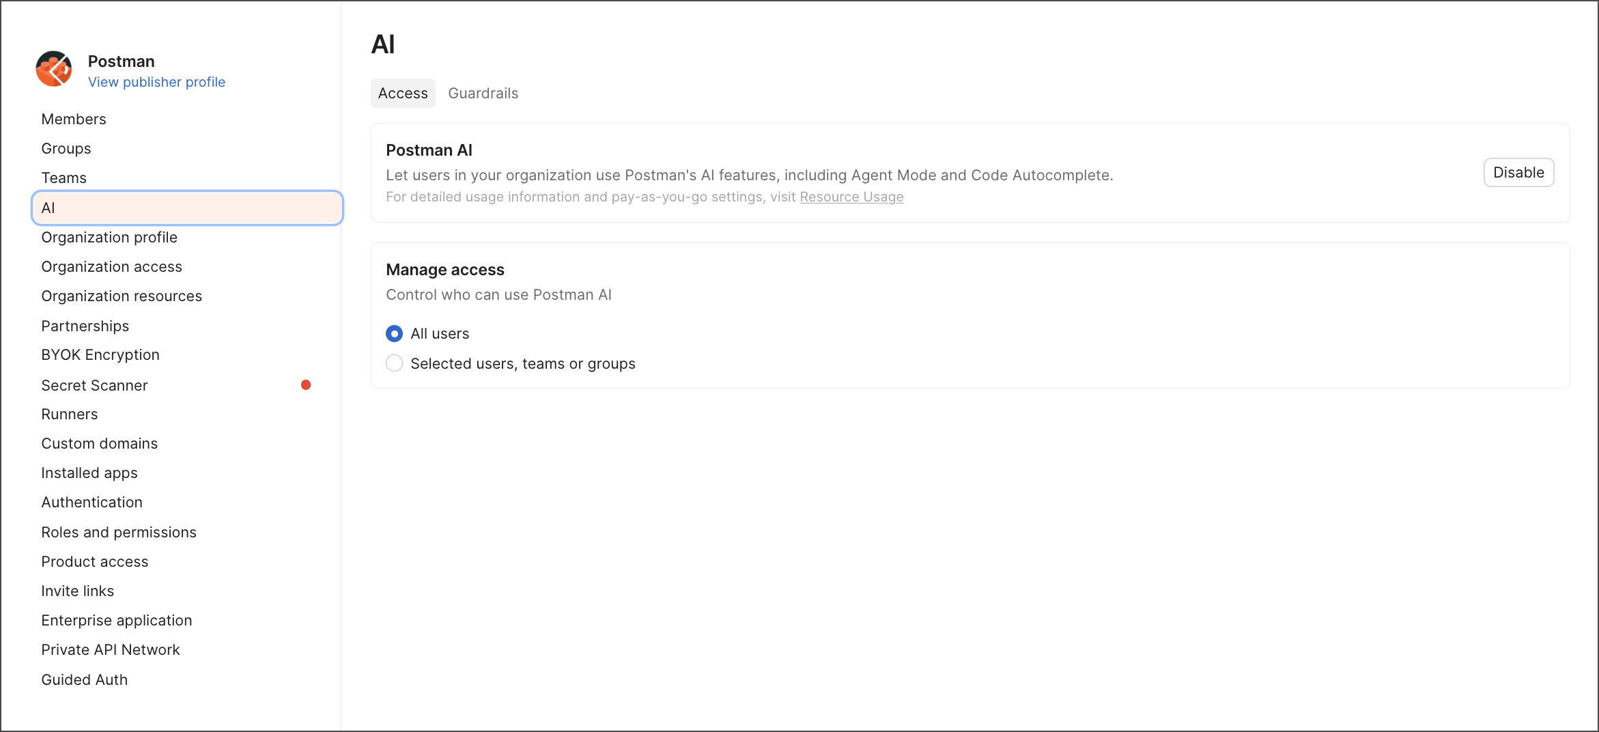The image size is (1599, 732).
Task: Select the All users radio button
Action: (x=394, y=334)
